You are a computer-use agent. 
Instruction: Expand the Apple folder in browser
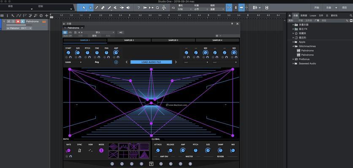pyautogui.click(x=293, y=42)
